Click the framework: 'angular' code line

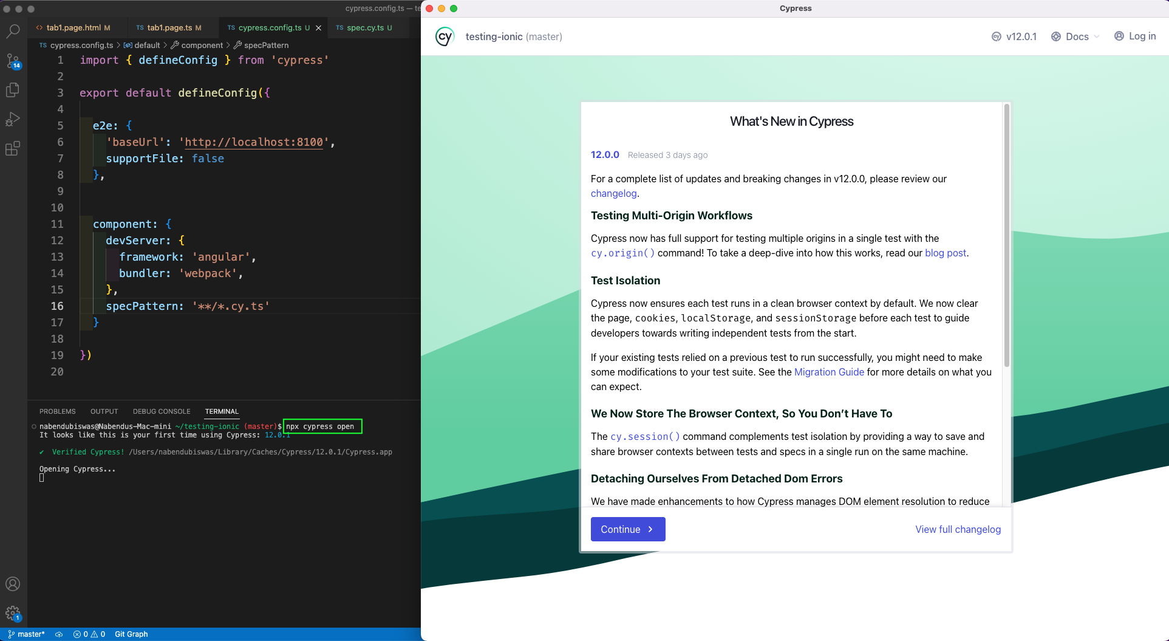(188, 257)
